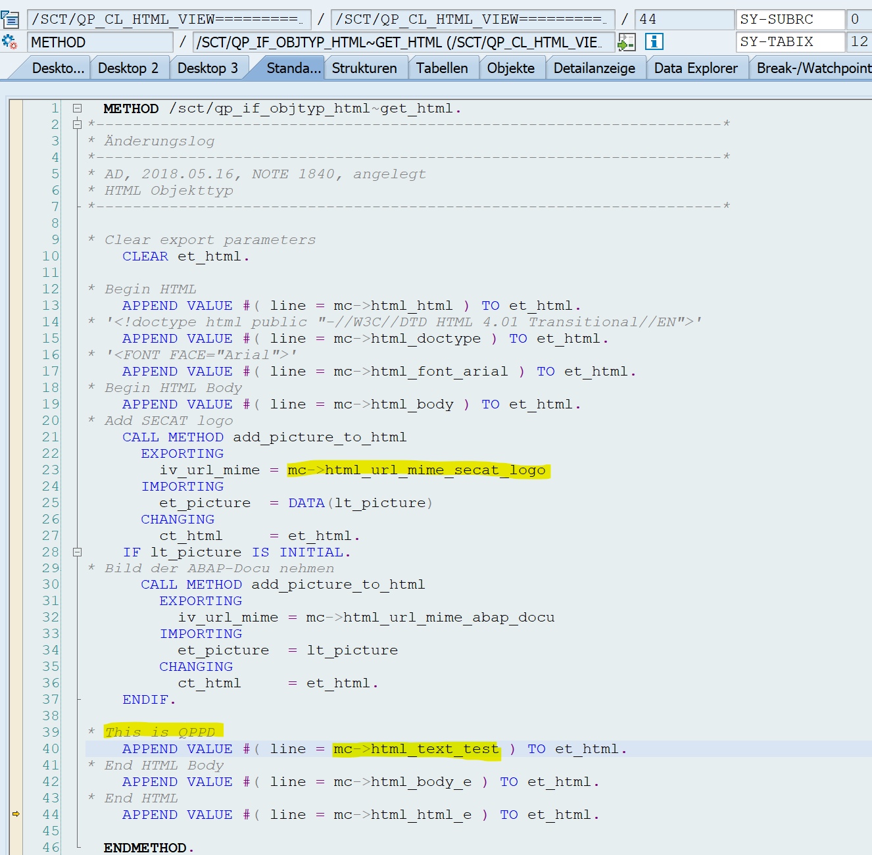
Task: Open the blue information icon
Action: click(654, 42)
